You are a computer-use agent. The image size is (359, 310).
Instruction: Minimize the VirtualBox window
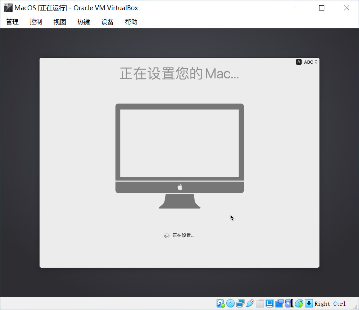(x=297, y=8)
